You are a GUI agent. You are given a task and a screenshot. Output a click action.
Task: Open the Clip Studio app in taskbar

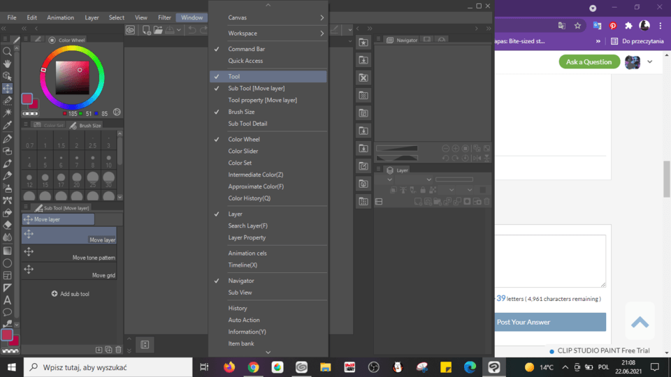pyautogui.click(x=301, y=367)
